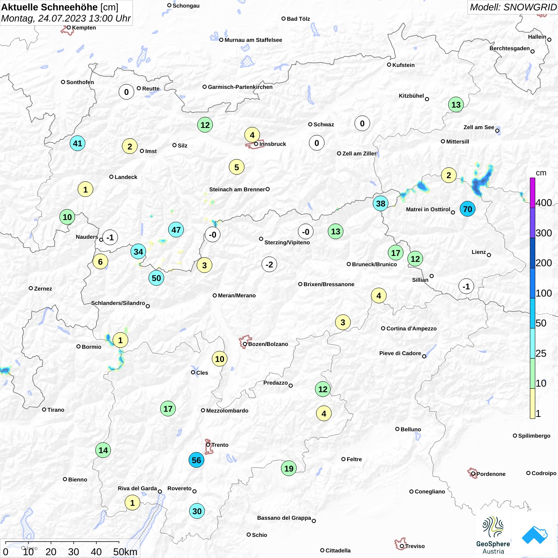This screenshot has height=558, width=558.
Task: Click the dark blue 200 cm legend color
Action: (x=532, y=253)
